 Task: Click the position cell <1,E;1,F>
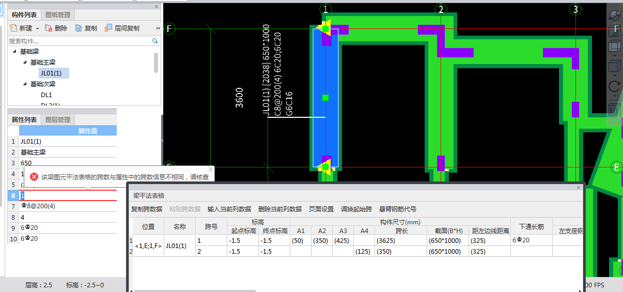(149, 246)
